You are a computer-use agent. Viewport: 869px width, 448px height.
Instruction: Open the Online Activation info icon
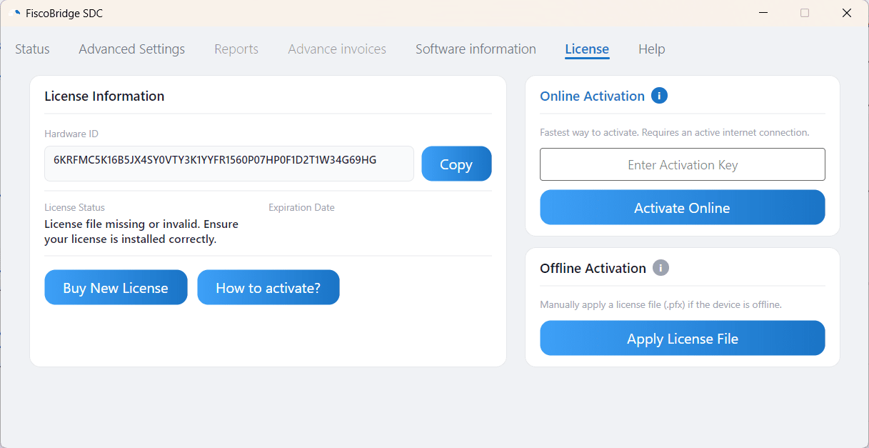660,96
